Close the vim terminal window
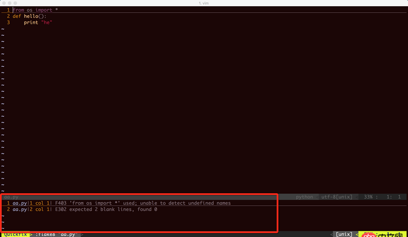The height and width of the screenshot is (237, 408). pyautogui.click(x=4, y=3)
